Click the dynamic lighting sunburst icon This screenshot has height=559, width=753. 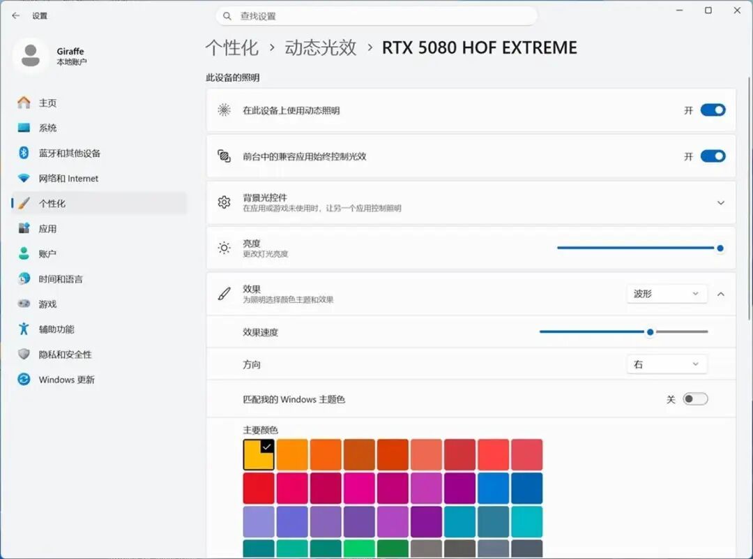coord(224,110)
